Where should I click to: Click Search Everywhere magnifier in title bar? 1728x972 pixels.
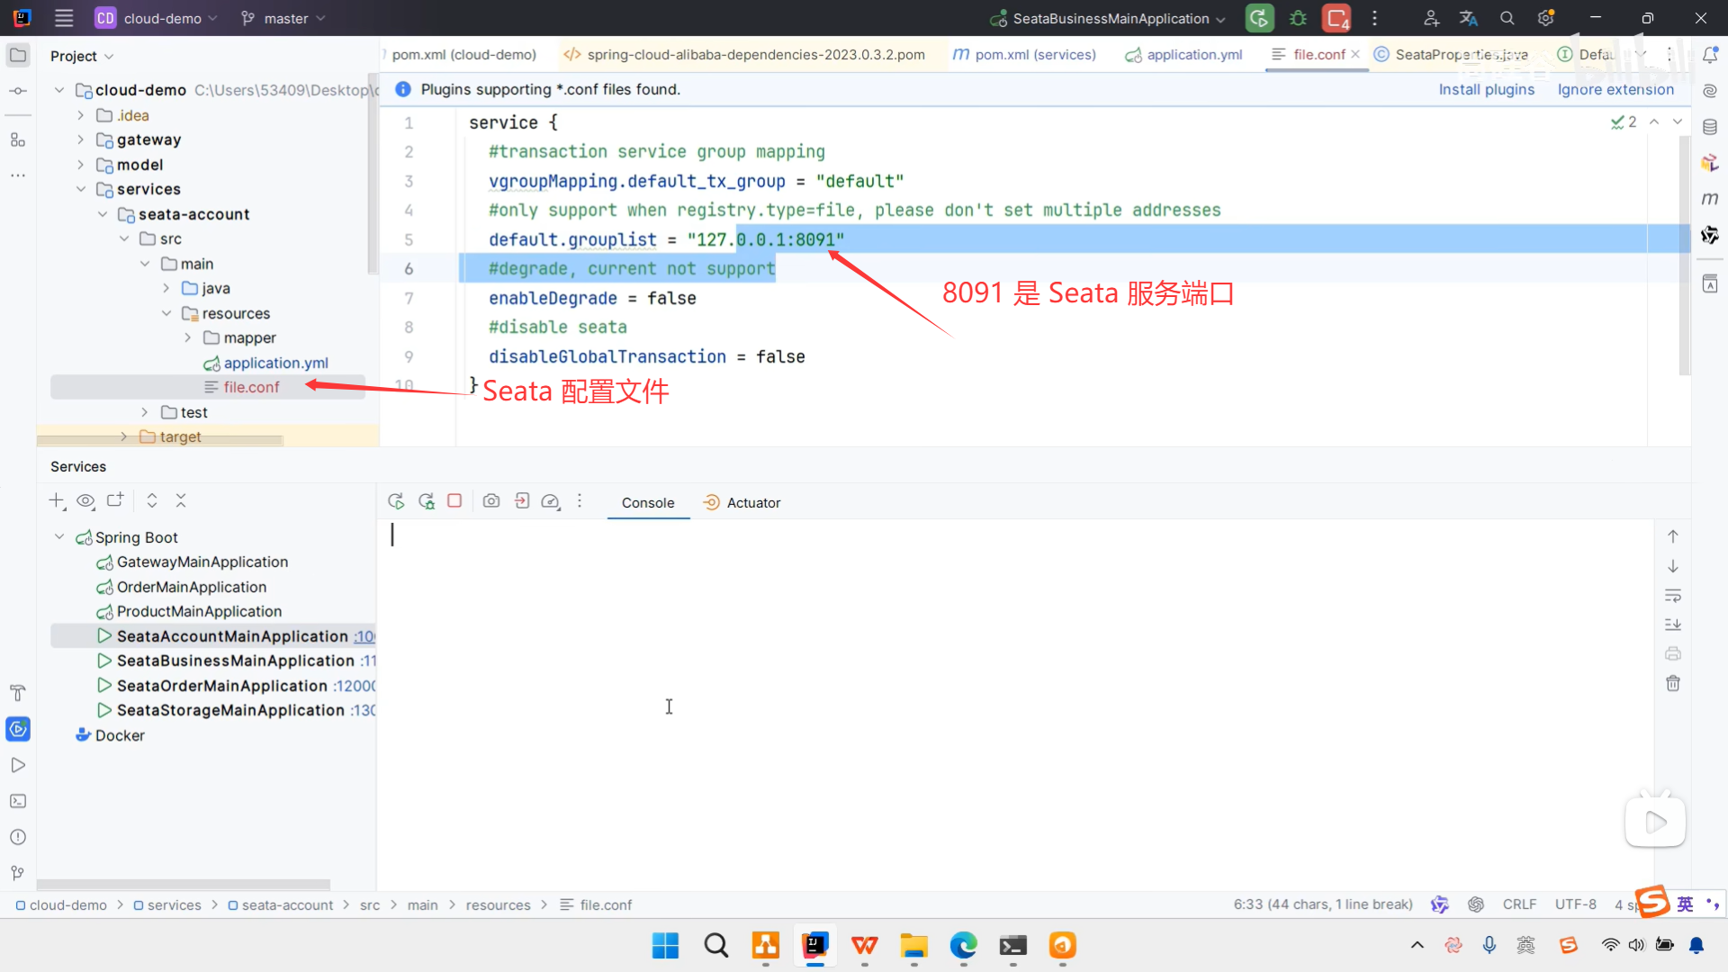point(1507,18)
